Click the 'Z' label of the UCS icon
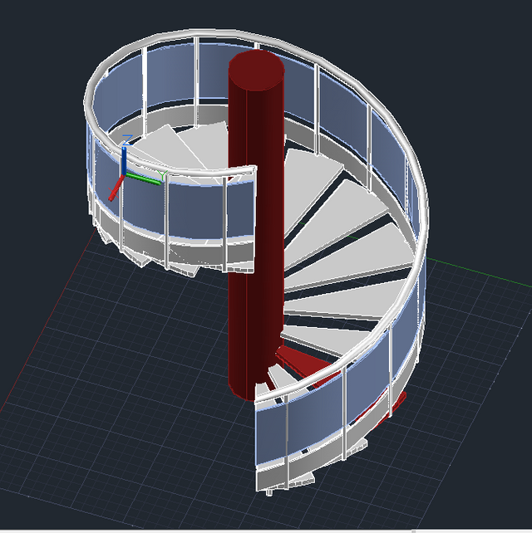 coord(127,140)
